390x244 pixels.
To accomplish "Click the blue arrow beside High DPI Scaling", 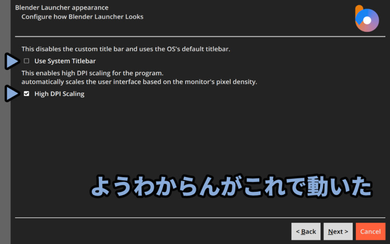I will pos(12,94).
